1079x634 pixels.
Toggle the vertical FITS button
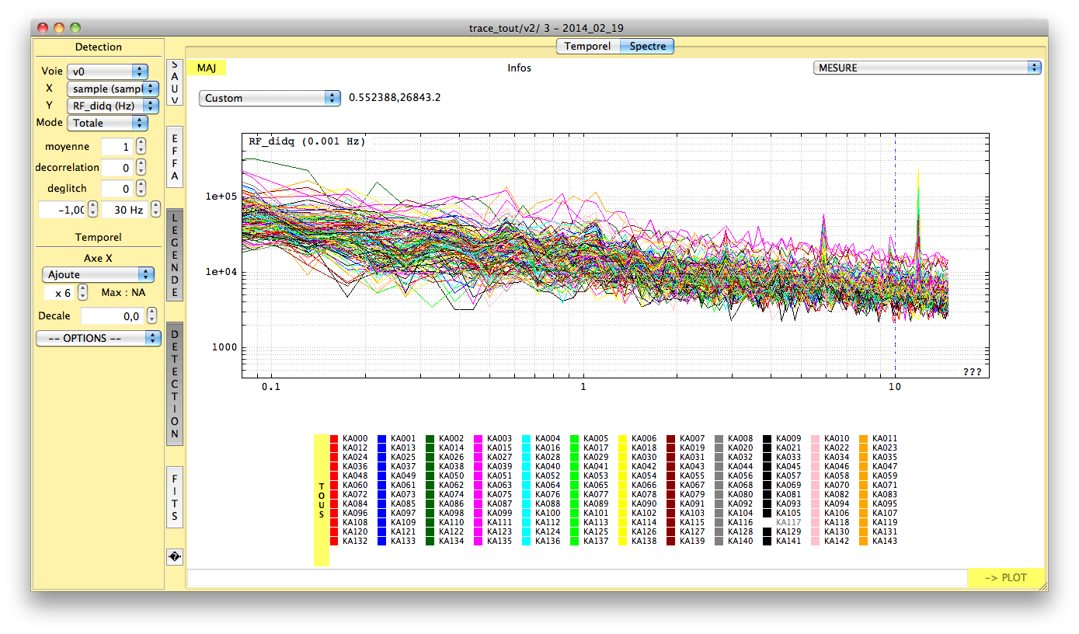pos(175,497)
